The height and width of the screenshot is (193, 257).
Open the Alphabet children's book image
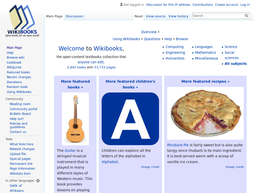(130, 119)
